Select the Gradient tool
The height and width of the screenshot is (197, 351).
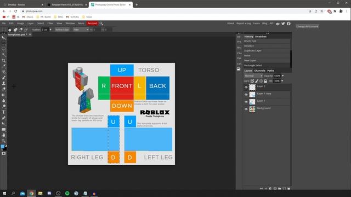click(4, 95)
